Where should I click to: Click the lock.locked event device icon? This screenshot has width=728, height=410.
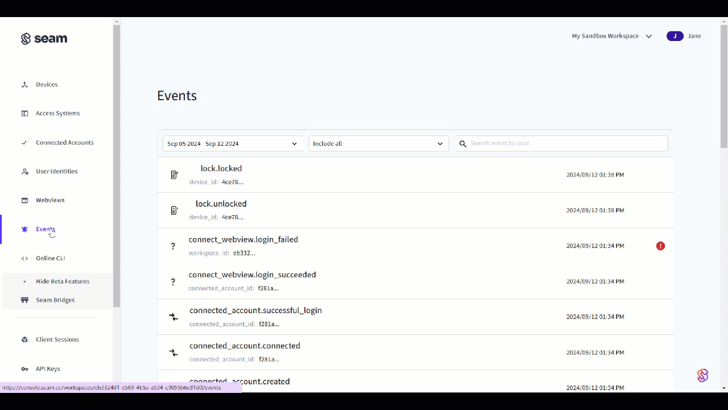click(x=175, y=175)
